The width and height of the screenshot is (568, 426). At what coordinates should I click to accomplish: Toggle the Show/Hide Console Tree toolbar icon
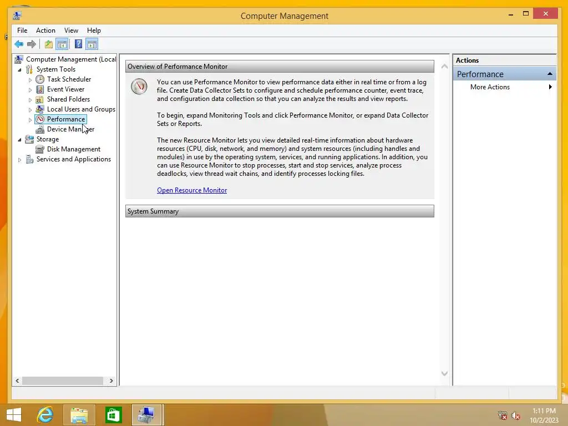(x=62, y=44)
